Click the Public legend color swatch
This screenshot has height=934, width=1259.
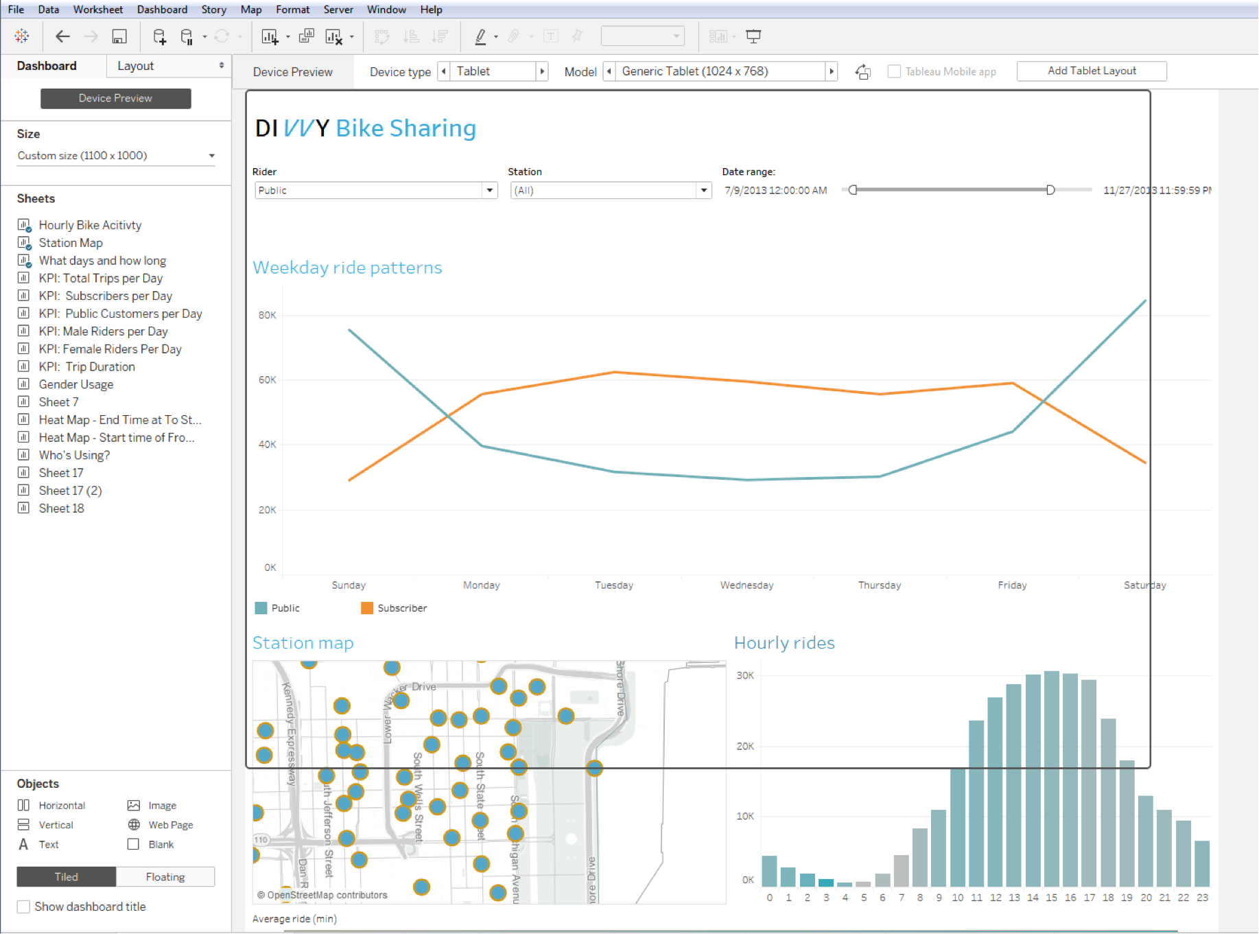[261, 608]
